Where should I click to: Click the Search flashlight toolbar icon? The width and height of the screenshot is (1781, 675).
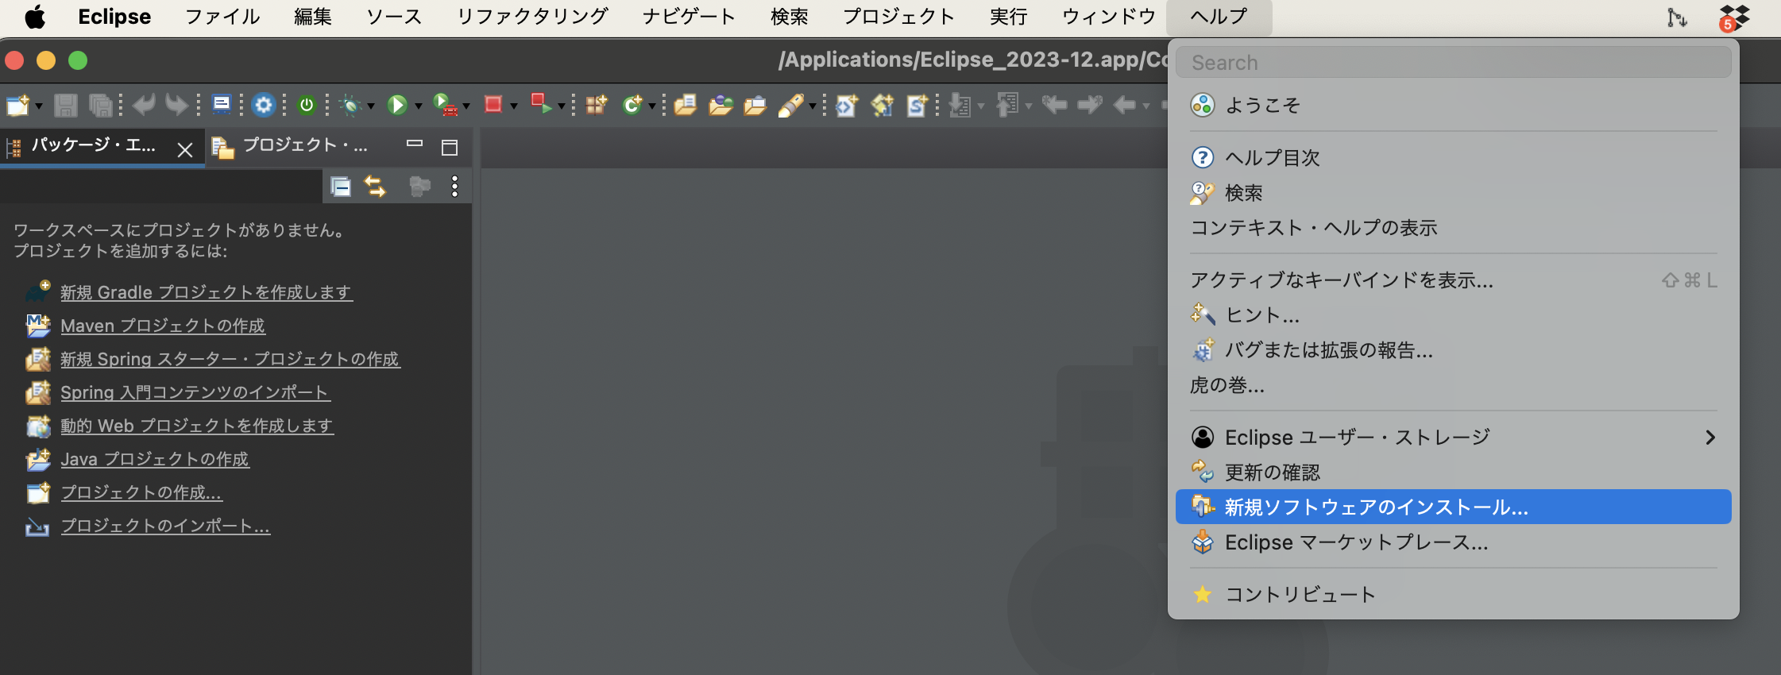tap(791, 105)
